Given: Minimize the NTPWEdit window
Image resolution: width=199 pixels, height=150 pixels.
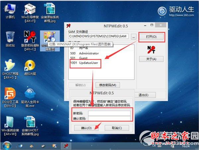Looking at the screenshot, I should (x=145, y=26).
